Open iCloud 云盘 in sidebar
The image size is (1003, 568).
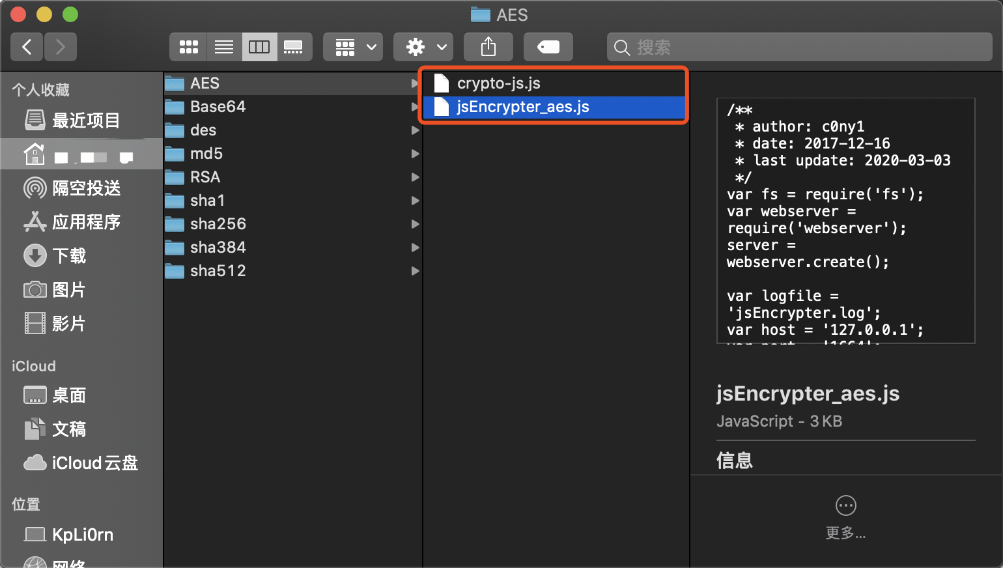point(81,463)
